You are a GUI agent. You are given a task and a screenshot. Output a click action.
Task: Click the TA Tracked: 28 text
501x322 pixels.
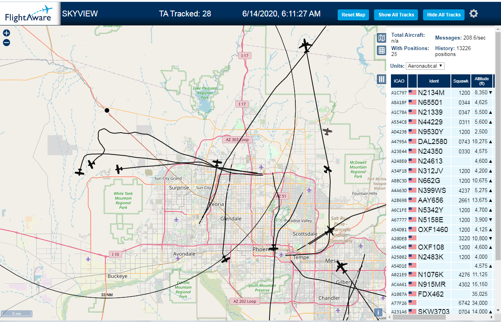[185, 14]
